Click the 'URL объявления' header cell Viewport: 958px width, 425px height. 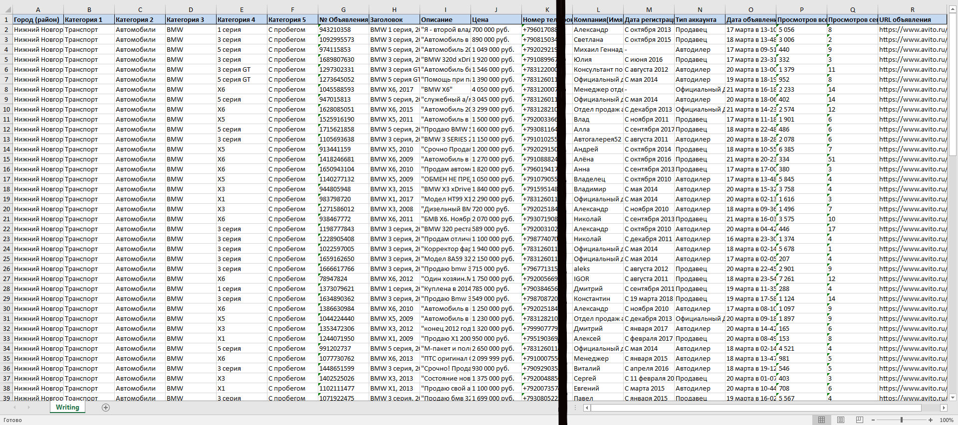click(912, 19)
